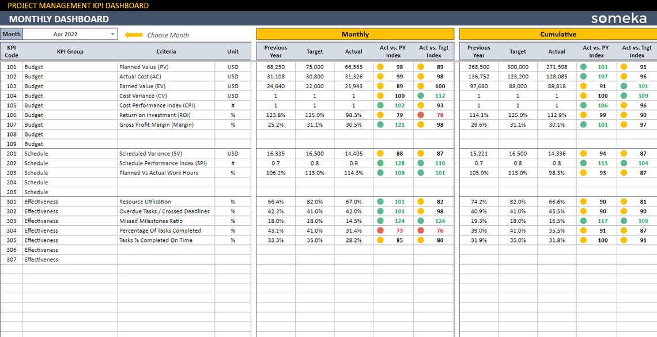Click the yellow Choose Month arrow graphic
The height and width of the screenshot is (337, 657).
[x=133, y=33]
